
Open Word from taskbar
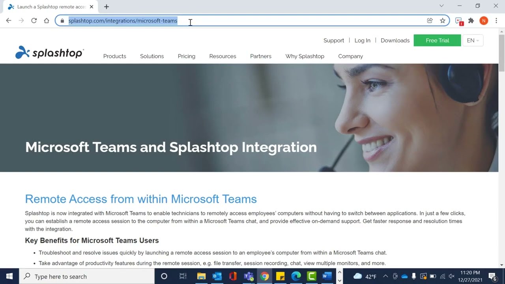click(327, 276)
